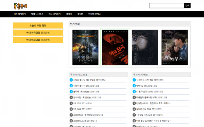Open the 더 하우스 movie poster
Viewport: 204px width, 127px height.
click(174, 47)
